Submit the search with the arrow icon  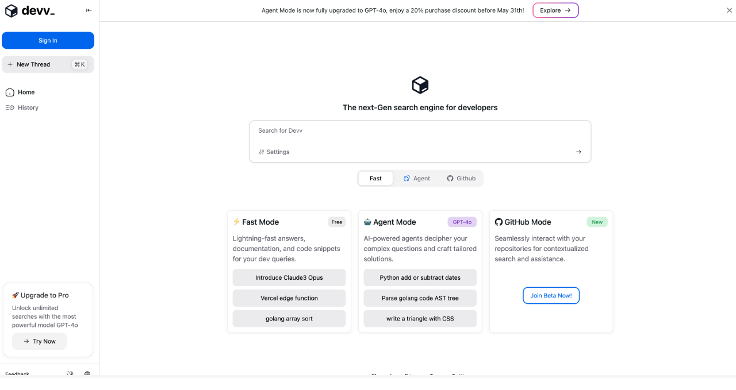click(x=578, y=152)
